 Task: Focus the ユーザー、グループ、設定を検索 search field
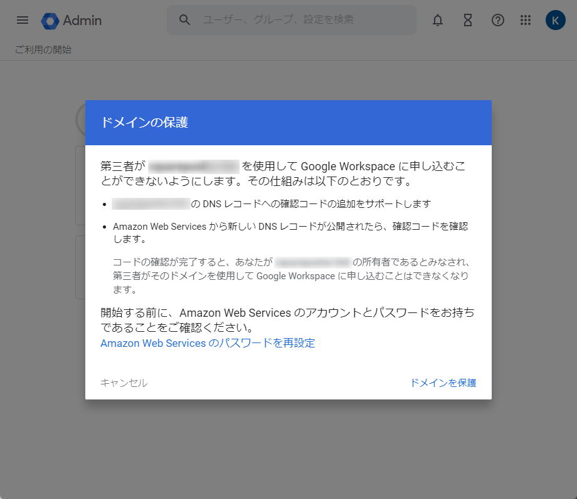click(292, 20)
